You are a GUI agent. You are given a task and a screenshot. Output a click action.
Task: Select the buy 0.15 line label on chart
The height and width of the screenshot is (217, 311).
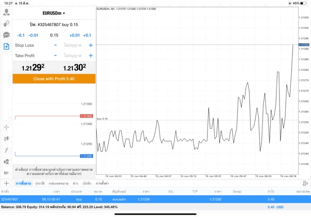pos(102,119)
